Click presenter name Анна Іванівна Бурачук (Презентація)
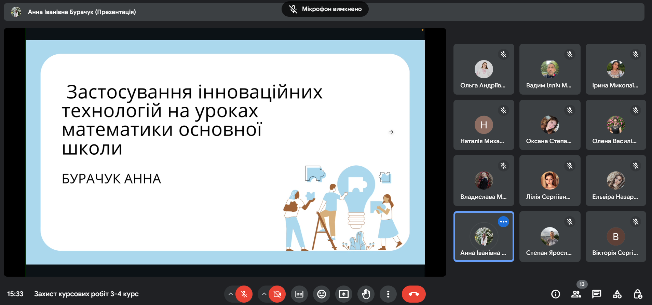This screenshot has width=652, height=305. click(82, 12)
